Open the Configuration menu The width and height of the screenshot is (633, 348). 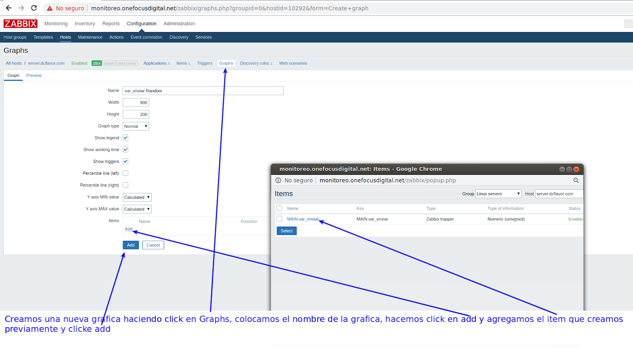[141, 24]
